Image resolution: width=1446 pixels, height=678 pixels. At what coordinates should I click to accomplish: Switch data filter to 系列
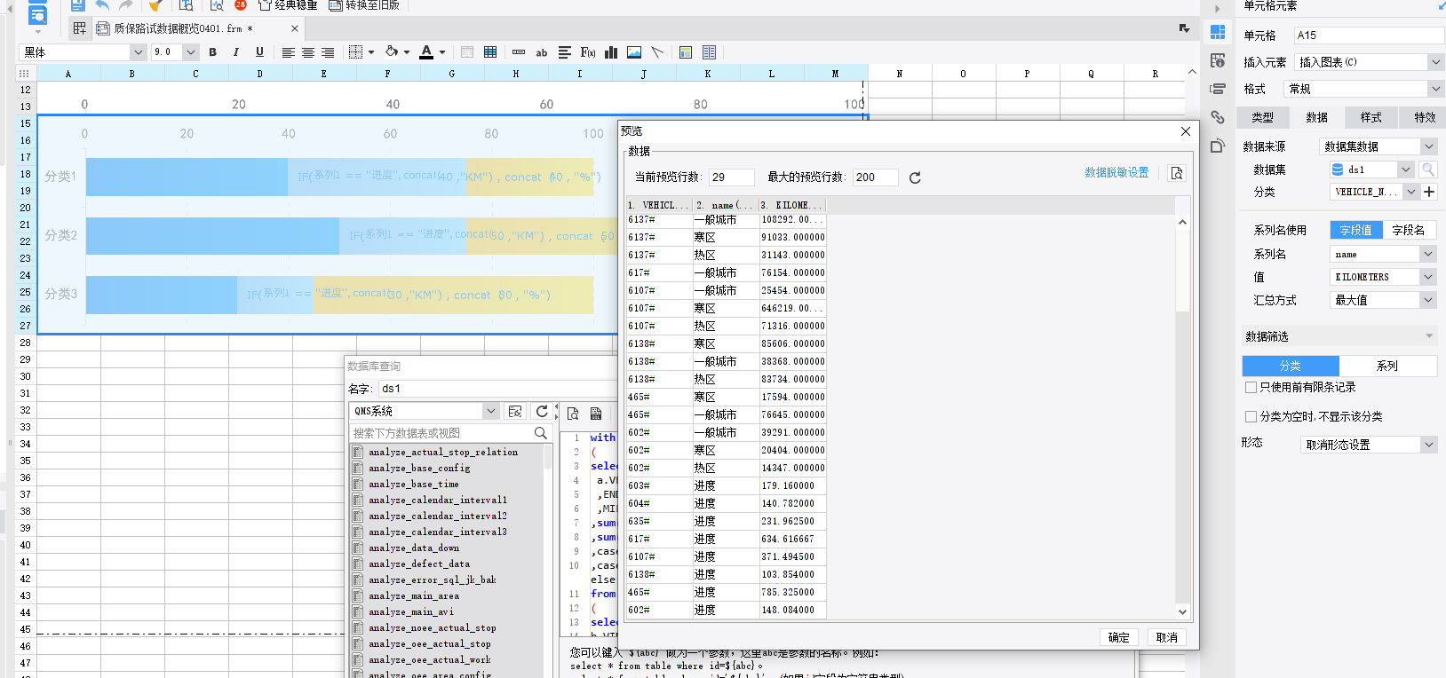click(1387, 366)
